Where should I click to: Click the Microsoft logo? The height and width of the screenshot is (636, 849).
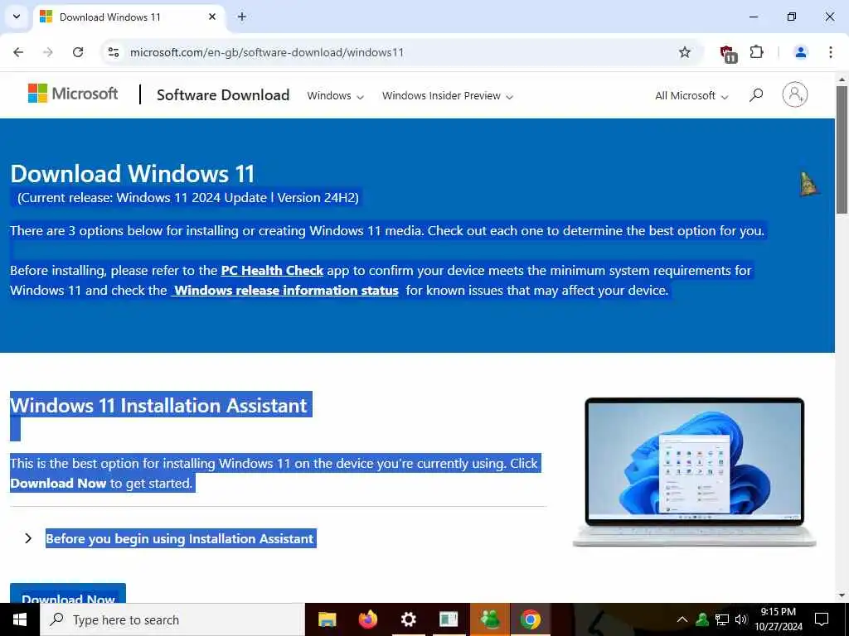click(73, 94)
